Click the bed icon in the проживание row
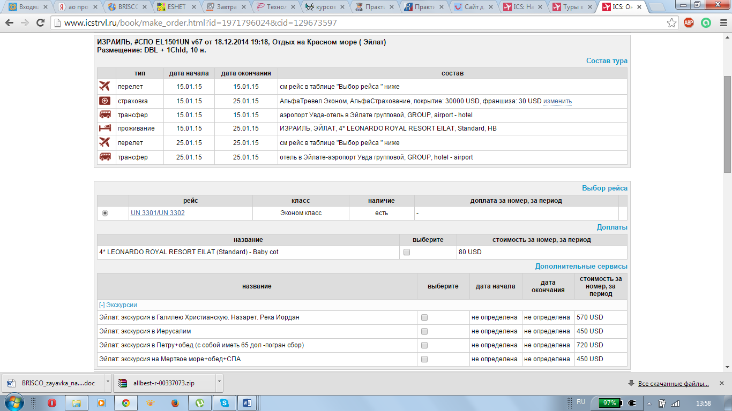Screen dimensions: 732x411 click(105, 128)
